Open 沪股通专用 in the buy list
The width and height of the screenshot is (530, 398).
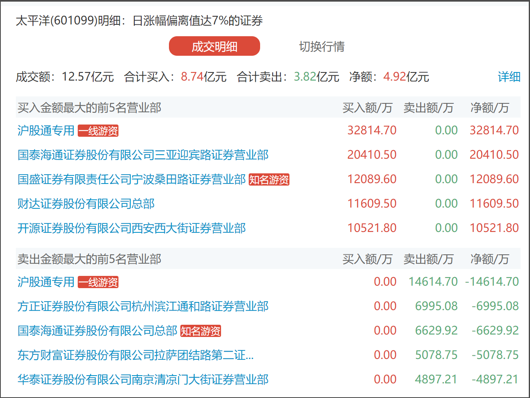pos(46,131)
